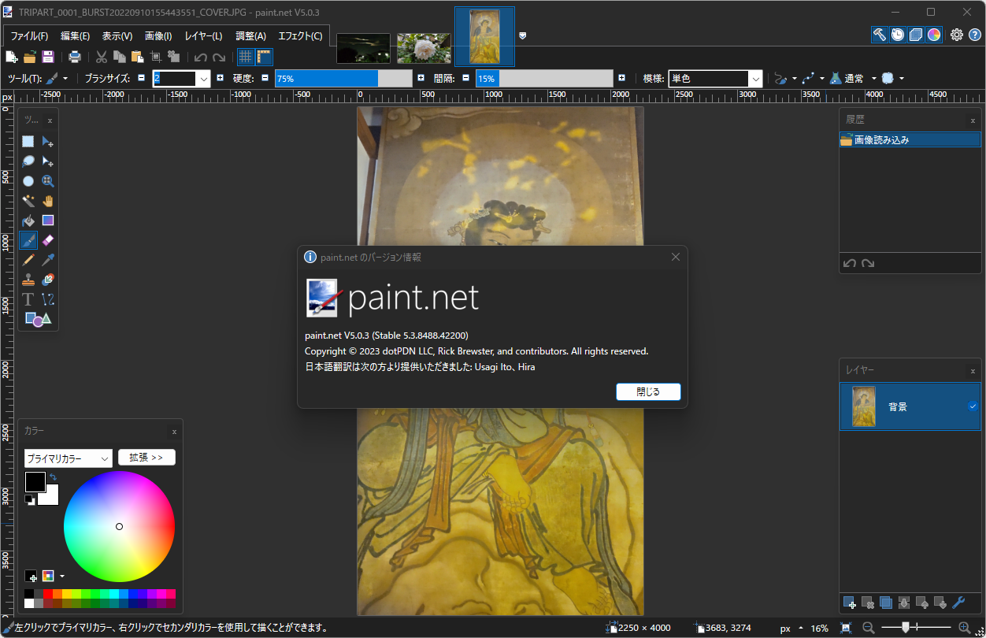Image resolution: width=986 pixels, height=638 pixels.
Task: Click the 拡張 >> button in the color panel
Action: pos(146,457)
